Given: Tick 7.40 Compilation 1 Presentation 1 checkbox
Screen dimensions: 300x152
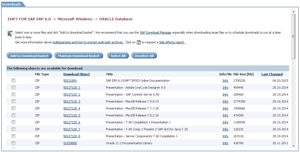Looking at the screenshot, I should [x=13, y=122].
